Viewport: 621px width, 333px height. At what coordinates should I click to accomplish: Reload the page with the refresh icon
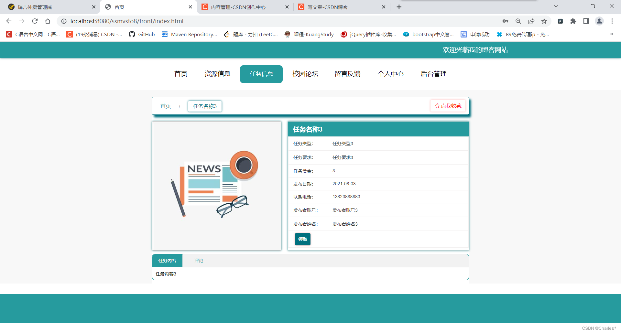tap(35, 21)
